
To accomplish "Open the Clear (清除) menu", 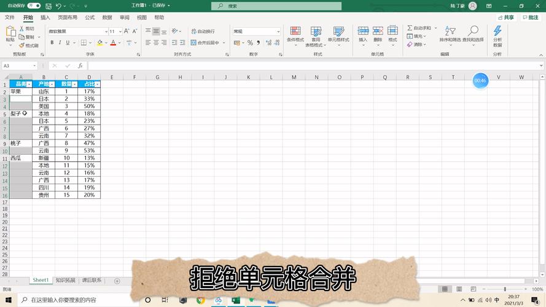I will pos(416,45).
